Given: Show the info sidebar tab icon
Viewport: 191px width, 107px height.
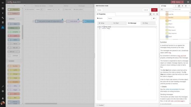Looking at the screenshot, I should (175, 6).
